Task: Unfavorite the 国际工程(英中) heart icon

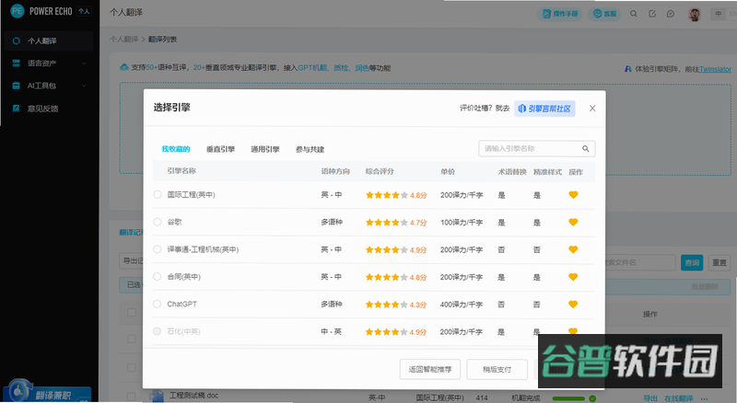Action: (x=573, y=194)
